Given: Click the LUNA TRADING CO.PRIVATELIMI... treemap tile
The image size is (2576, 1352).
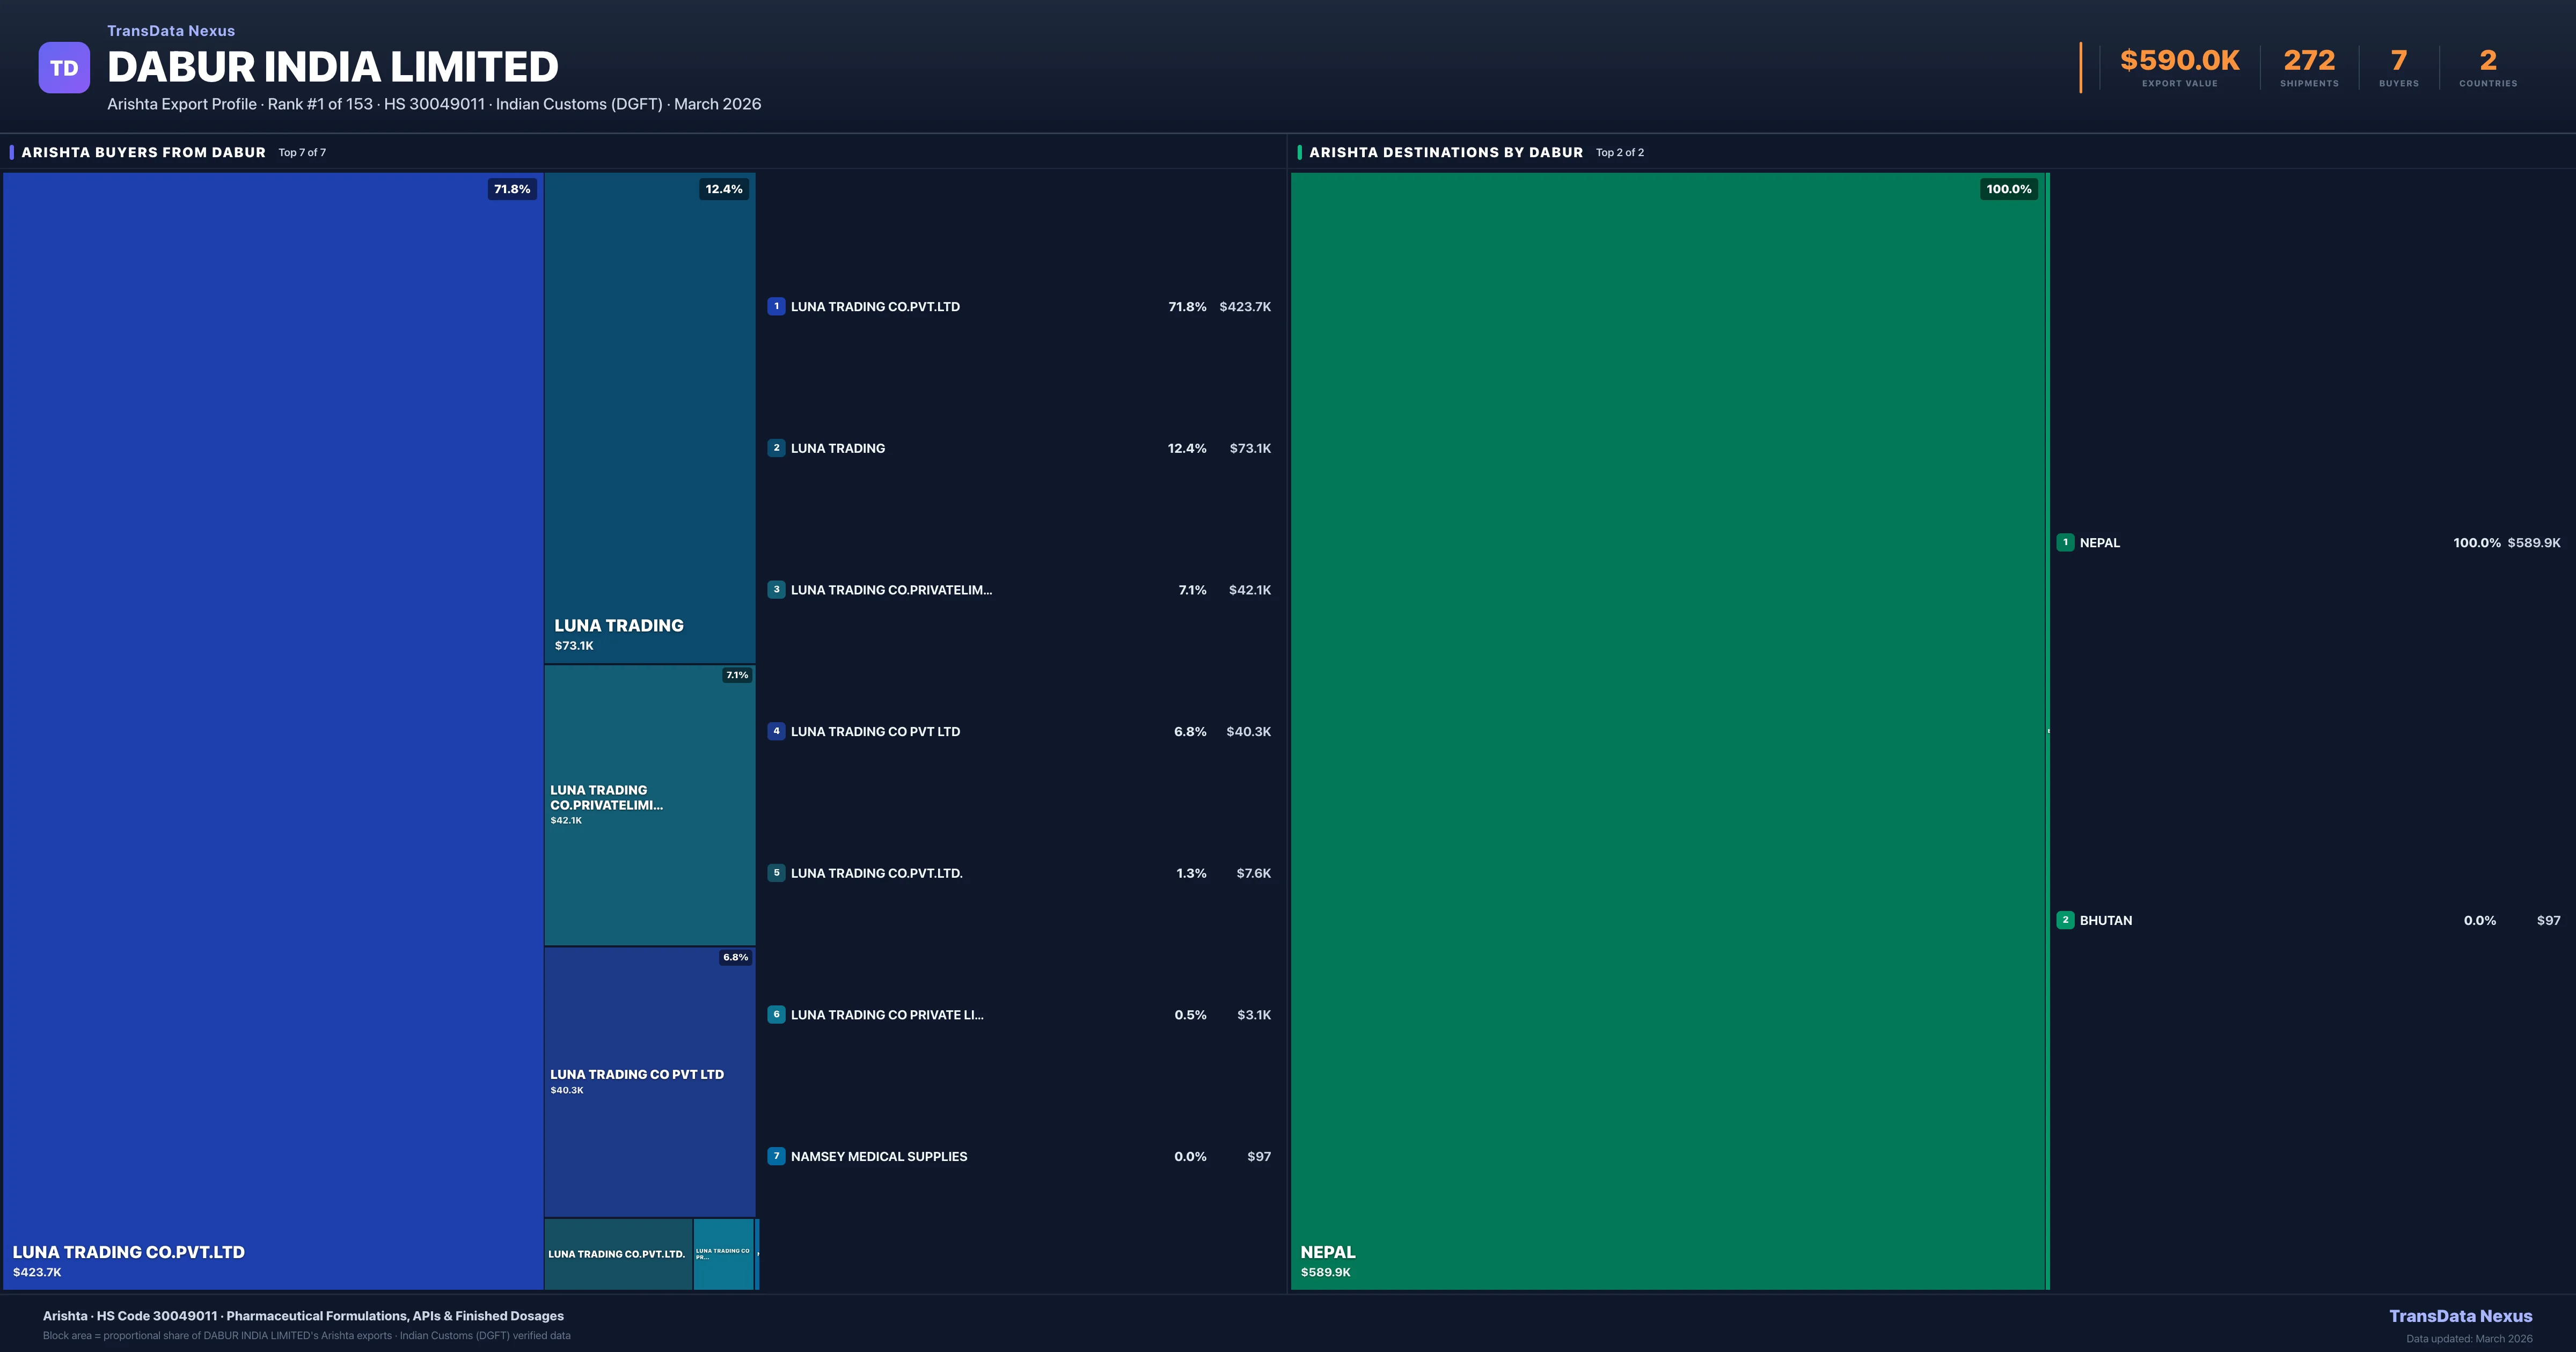Looking at the screenshot, I should pyautogui.click(x=649, y=805).
